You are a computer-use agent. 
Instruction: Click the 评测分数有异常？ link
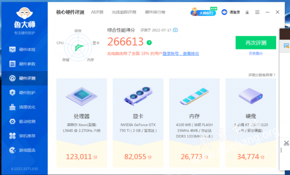pos(262,75)
